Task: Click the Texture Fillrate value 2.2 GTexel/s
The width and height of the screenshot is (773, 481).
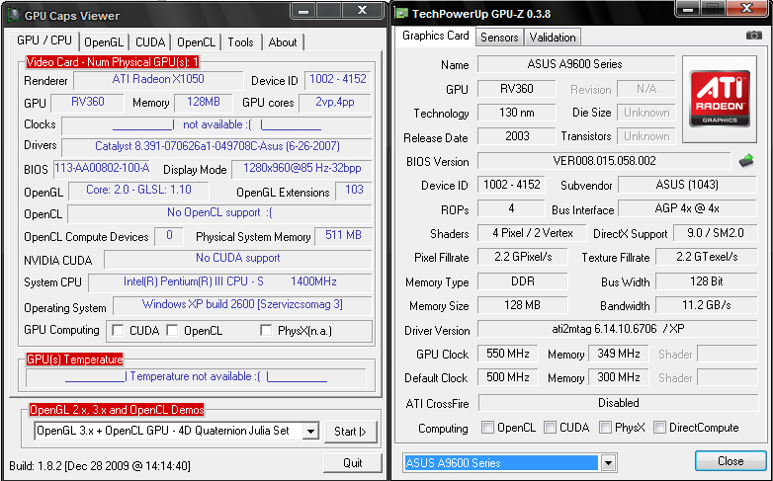Action: [707, 257]
